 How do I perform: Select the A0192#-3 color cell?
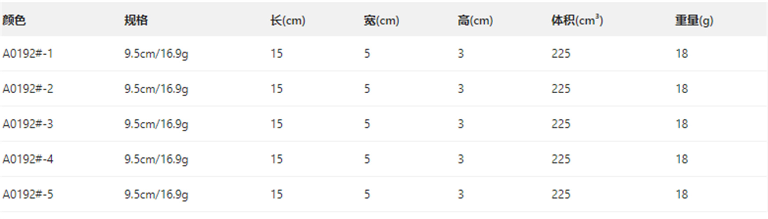pyautogui.click(x=28, y=124)
